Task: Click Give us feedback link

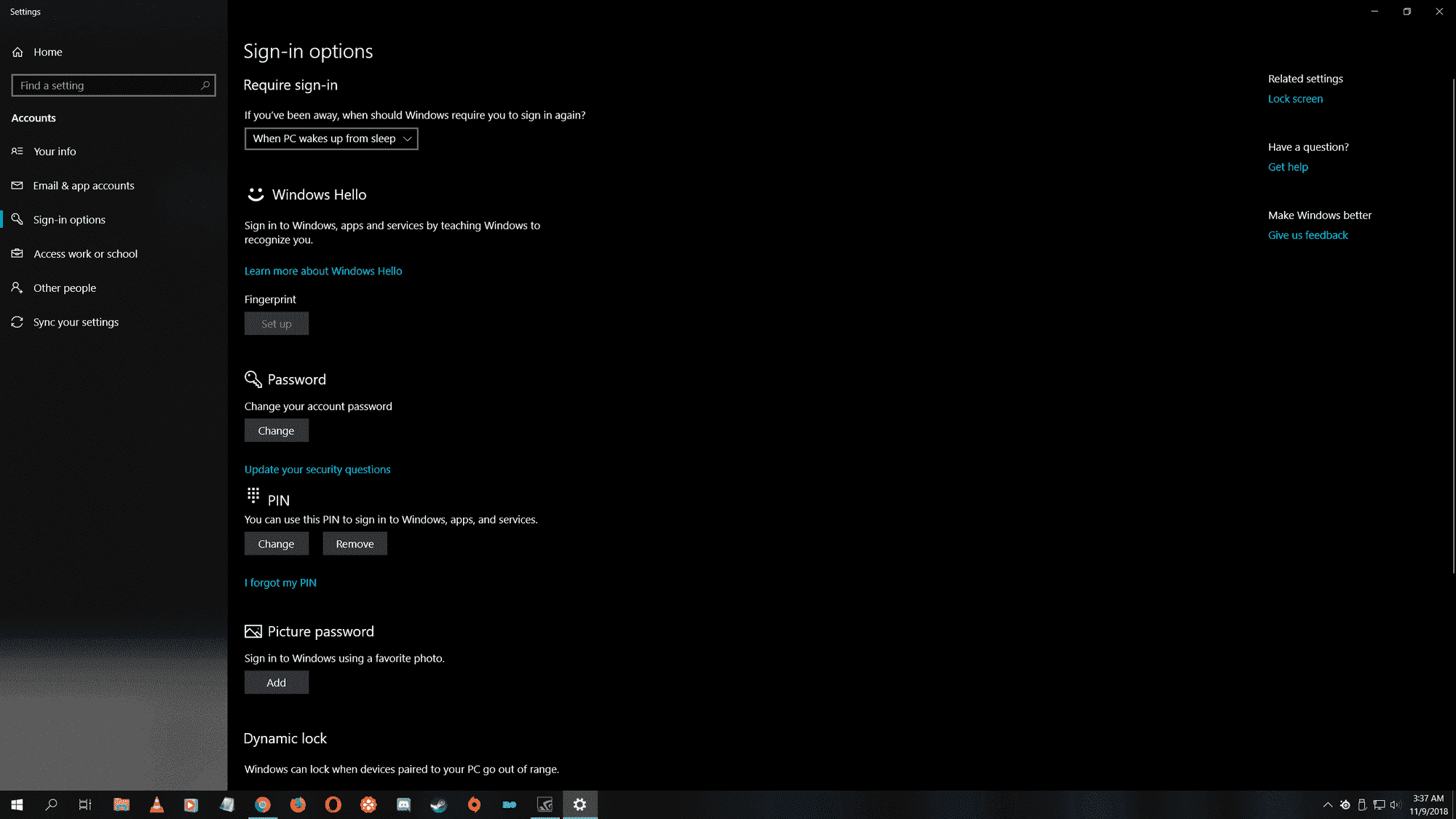Action: (x=1307, y=235)
